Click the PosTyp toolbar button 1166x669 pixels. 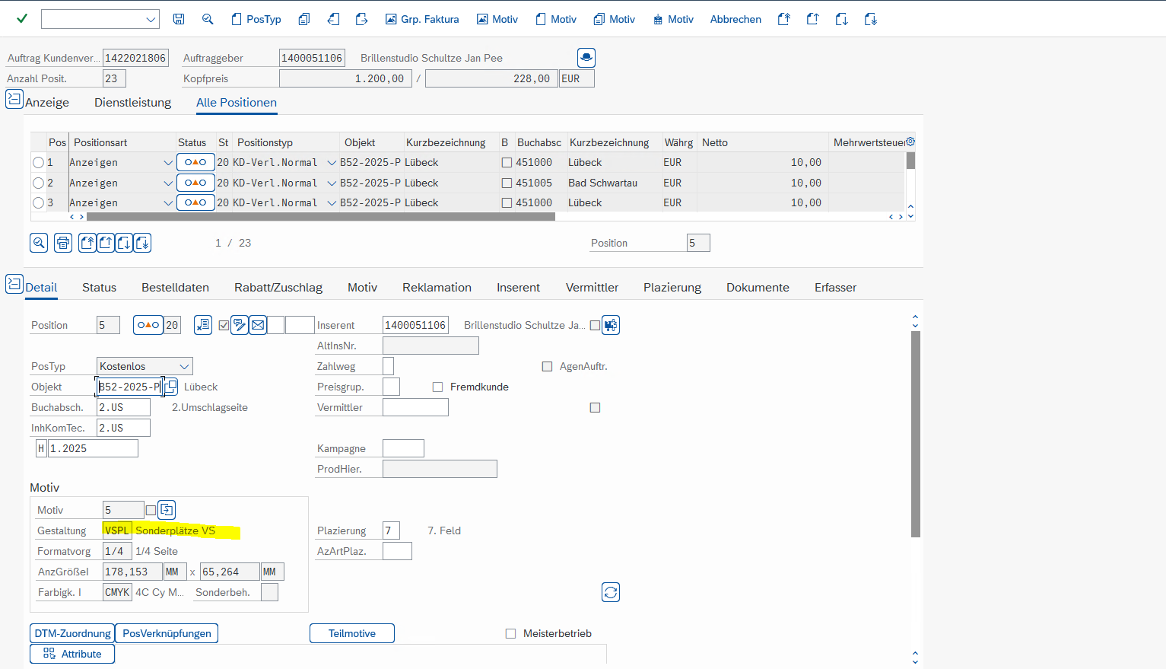tap(256, 19)
